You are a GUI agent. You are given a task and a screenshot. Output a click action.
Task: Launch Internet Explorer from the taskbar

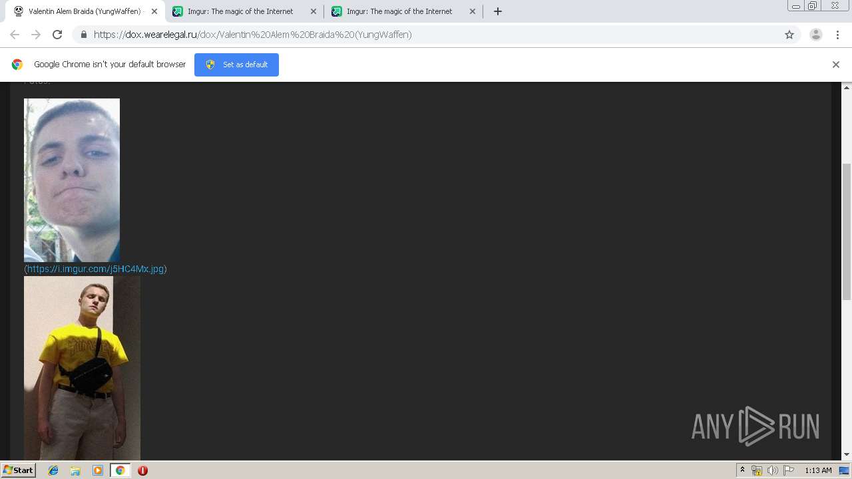pos(53,470)
